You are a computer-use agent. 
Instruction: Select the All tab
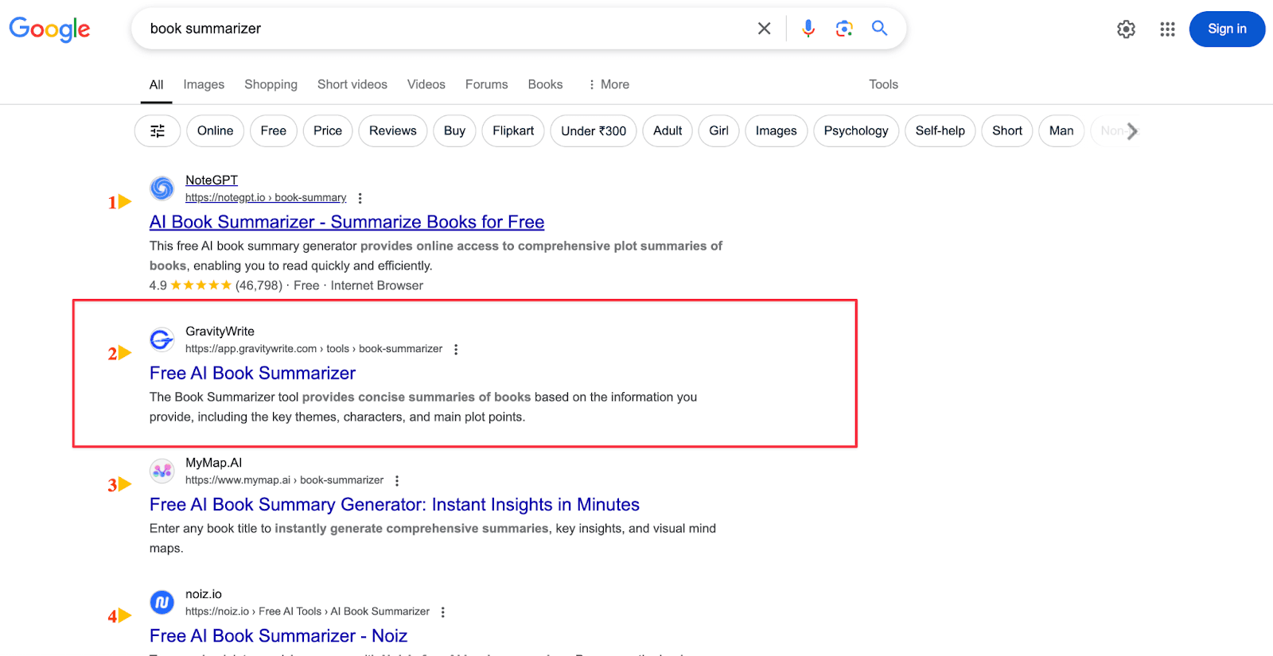click(x=156, y=85)
